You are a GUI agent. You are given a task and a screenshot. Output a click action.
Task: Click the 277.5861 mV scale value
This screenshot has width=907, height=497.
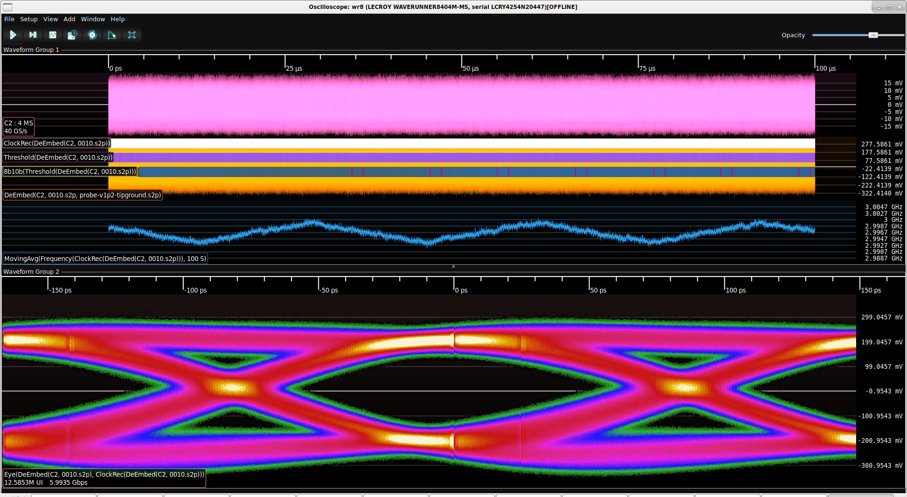pos(882,144)
